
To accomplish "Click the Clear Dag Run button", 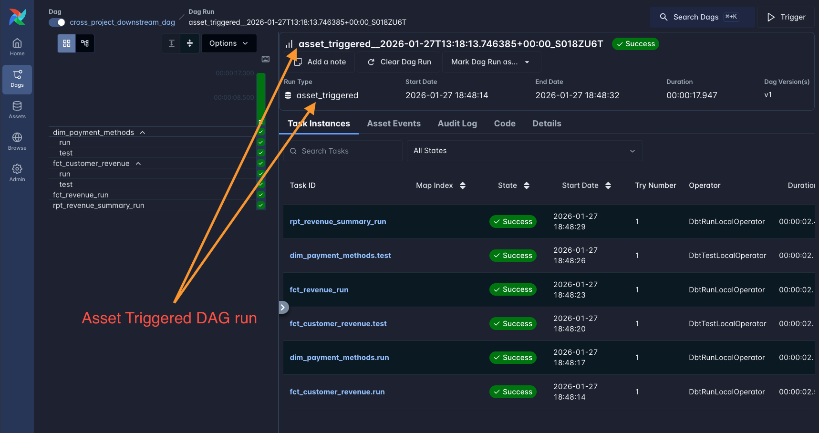I will [x=398, y=62].
